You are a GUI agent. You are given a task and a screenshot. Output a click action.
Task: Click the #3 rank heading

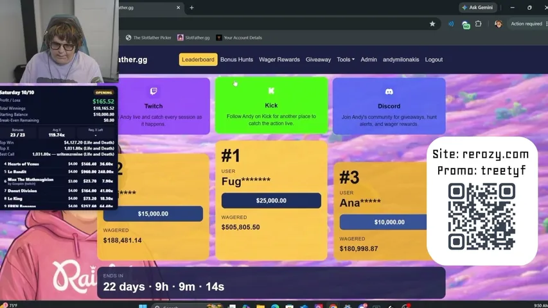point(349,177)
